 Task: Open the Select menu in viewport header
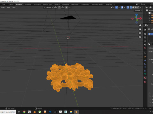(3, 7)
